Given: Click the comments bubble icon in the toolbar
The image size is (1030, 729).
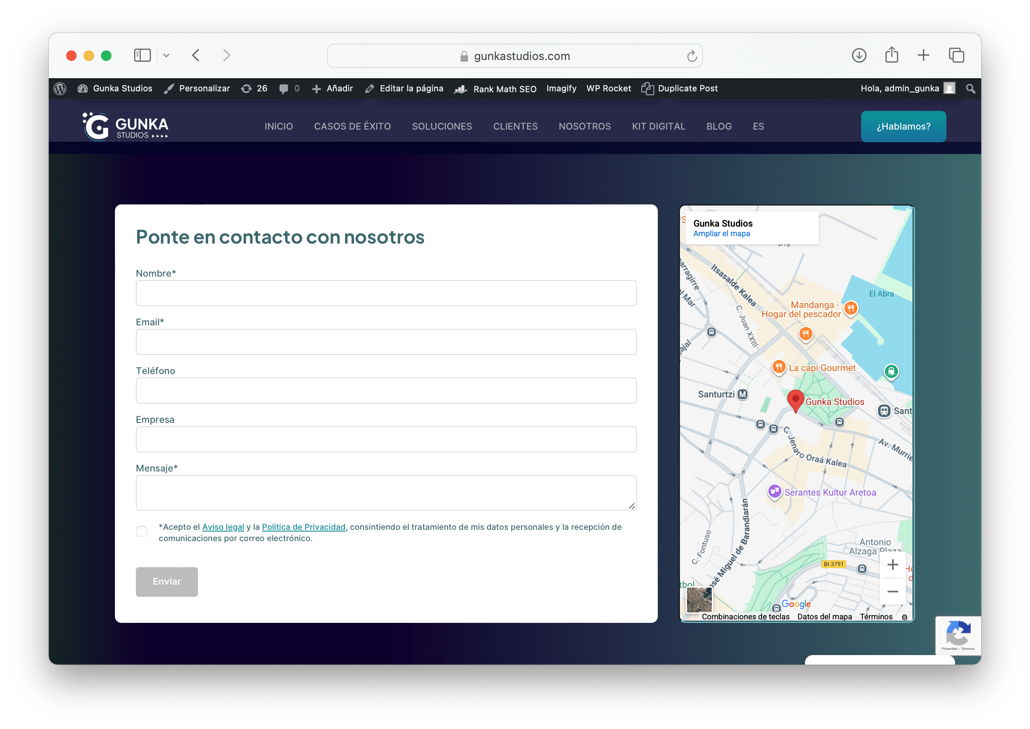Looking at the screenshot, I should tap(284, 88).
